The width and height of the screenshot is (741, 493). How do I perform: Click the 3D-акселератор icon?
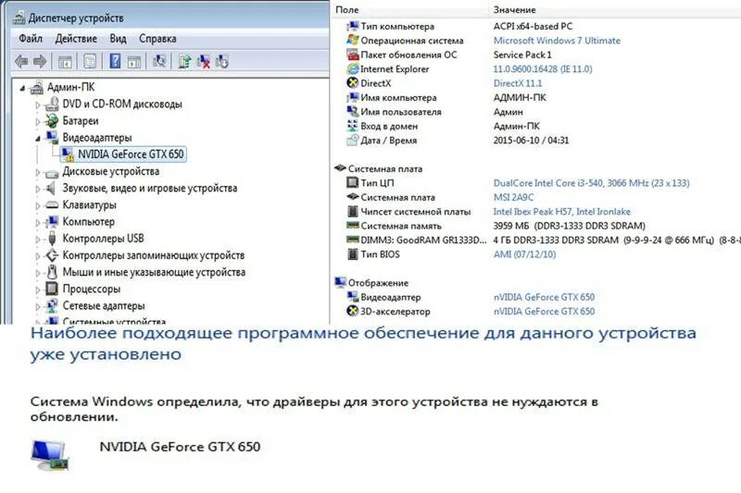[x=353, y=312]
